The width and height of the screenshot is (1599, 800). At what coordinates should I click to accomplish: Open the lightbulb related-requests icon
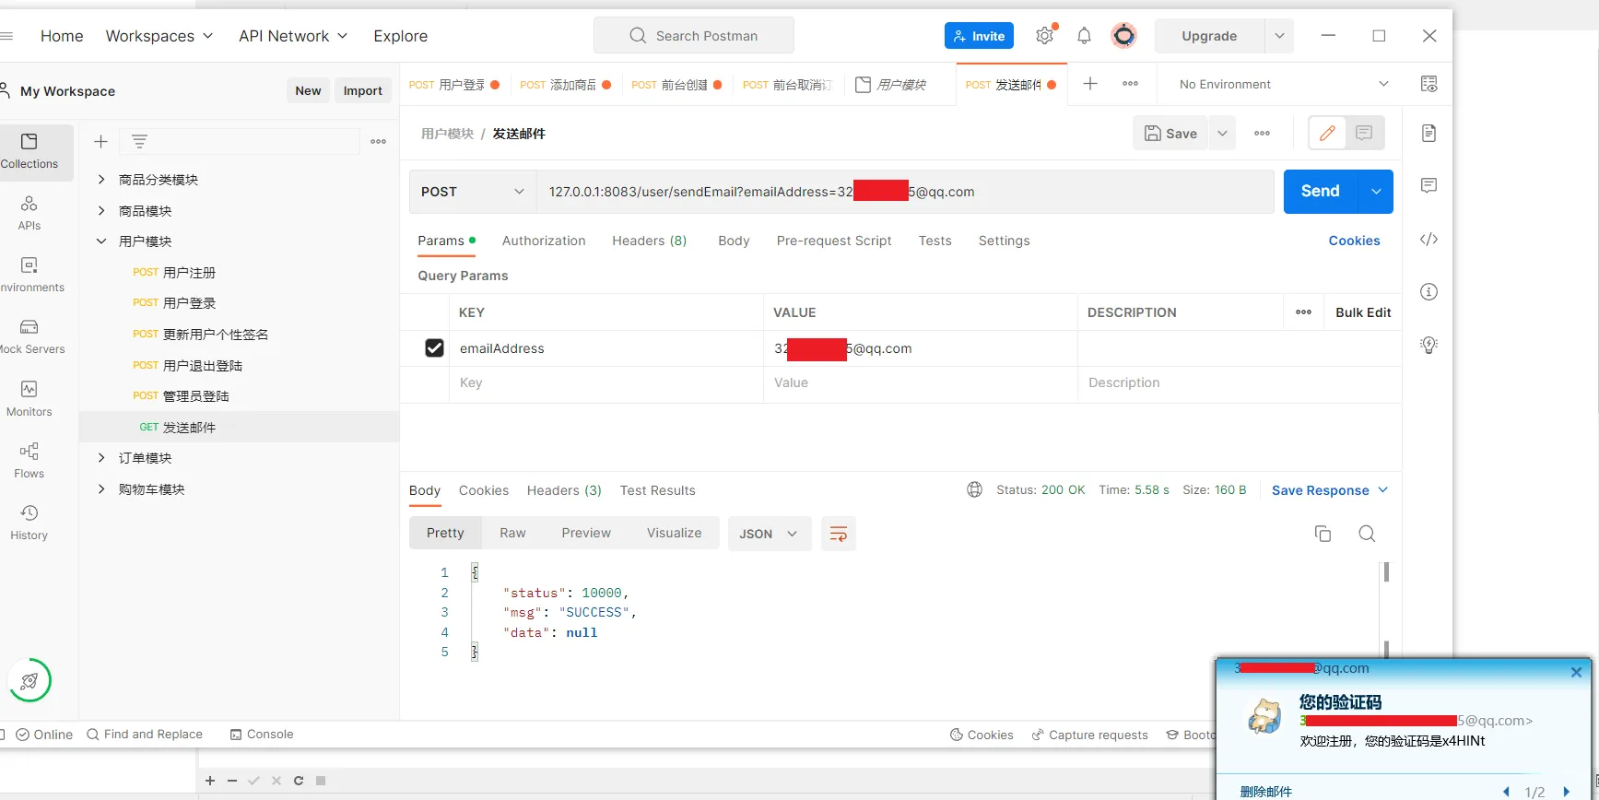[1429, 346]
